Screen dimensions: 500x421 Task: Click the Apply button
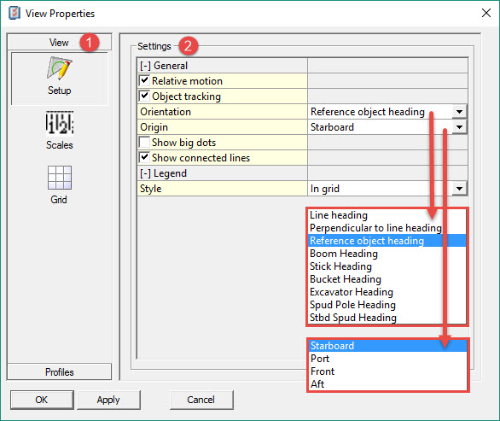(x=108, y=400)
